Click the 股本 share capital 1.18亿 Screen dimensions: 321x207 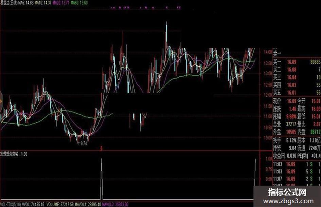pyautogui.click(x=316, y=140)
